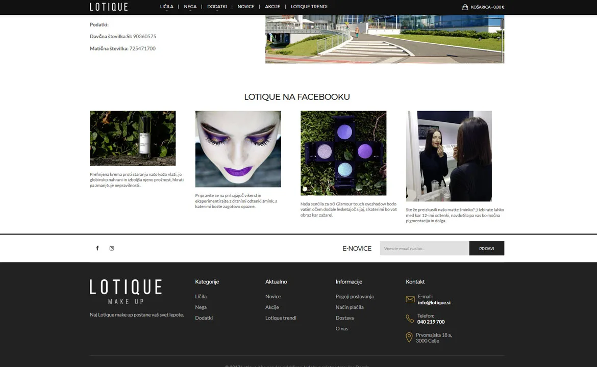Open footer Novice link under Aktualno
This screenshot has width=597, height=367.
click(x=273, y=297)
